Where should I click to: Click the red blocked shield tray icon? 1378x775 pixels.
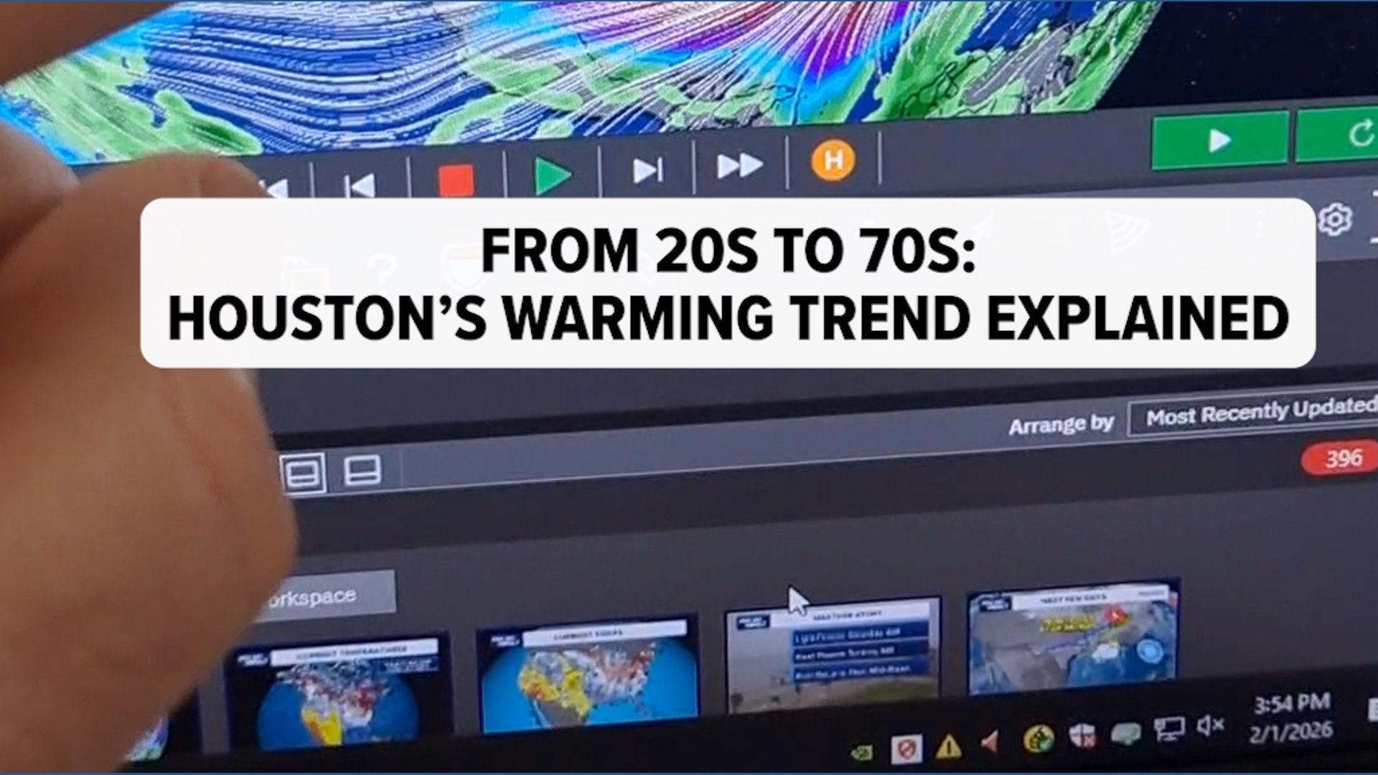pos(906,749)
